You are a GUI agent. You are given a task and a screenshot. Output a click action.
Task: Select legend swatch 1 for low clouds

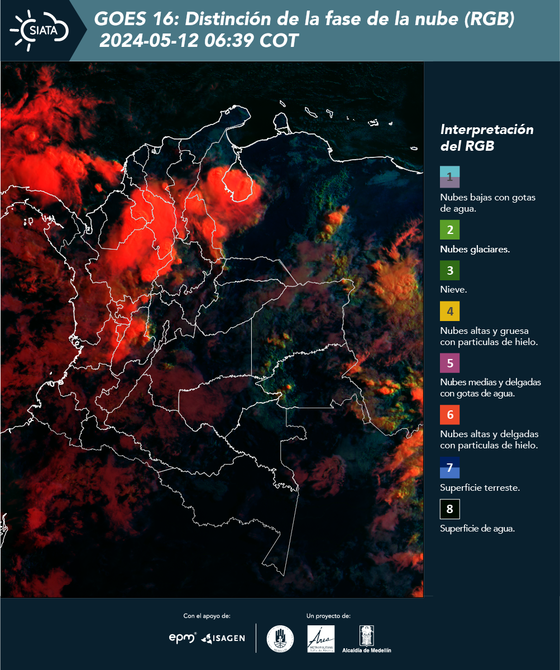coord(449,176)
